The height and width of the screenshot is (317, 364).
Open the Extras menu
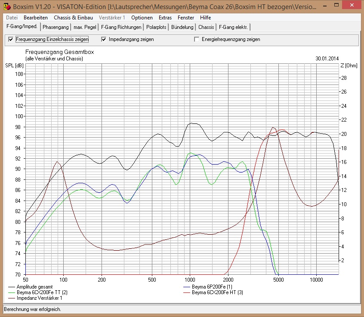(165, 18)
